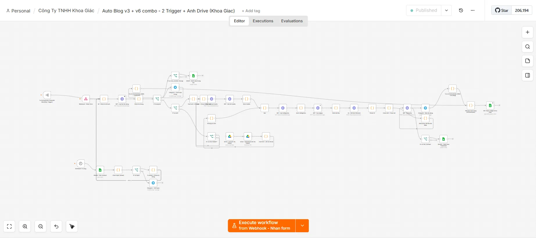536x238 pixels.
Task: Open the workflow three-dot options menu
Action: click(473, 10)
